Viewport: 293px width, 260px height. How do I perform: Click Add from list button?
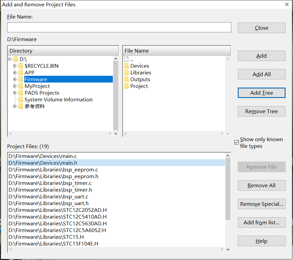click(261, 222)
